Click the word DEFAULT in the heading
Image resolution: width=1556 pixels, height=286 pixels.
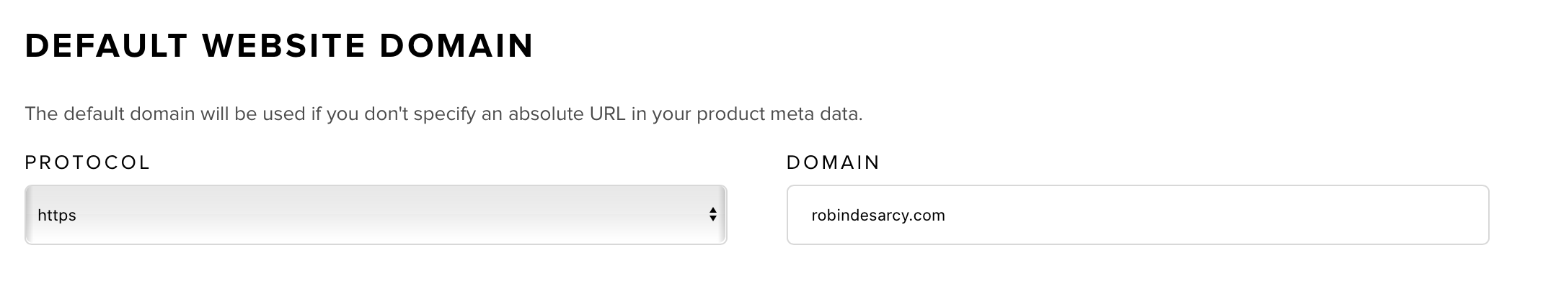click(x=107, y=46)
